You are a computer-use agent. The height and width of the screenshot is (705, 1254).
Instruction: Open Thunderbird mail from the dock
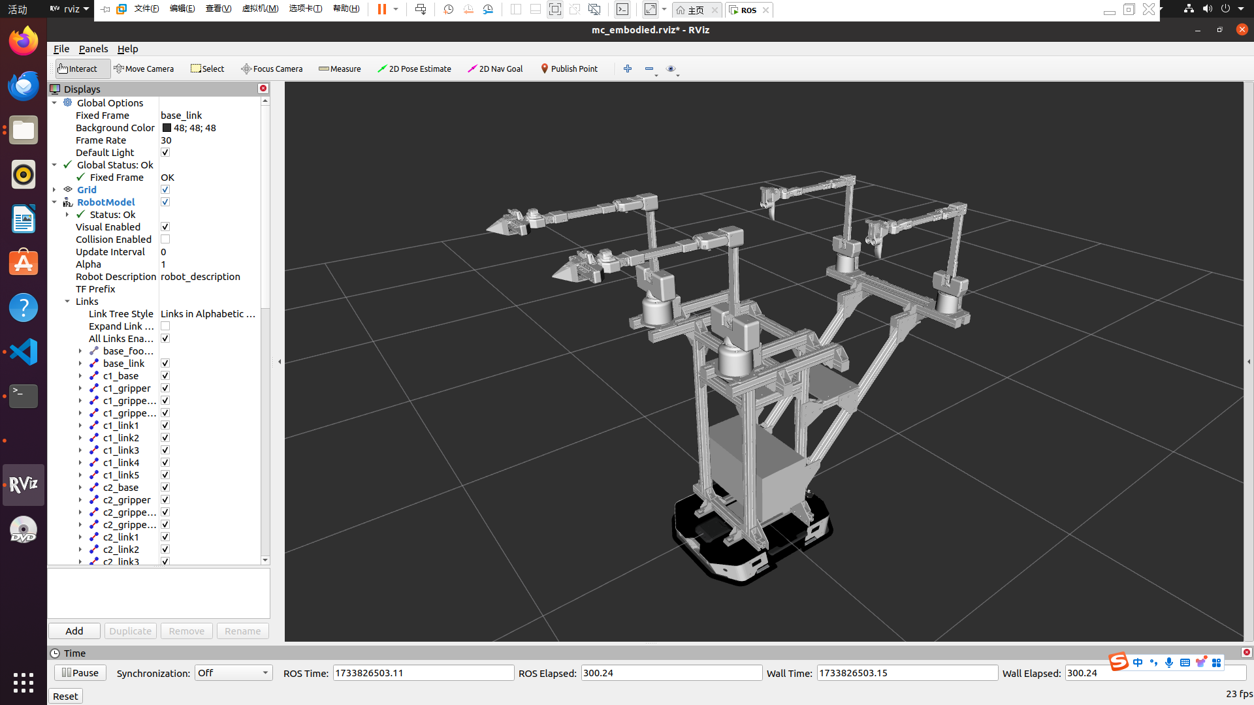pyautogui.click(x=24, y=86)
